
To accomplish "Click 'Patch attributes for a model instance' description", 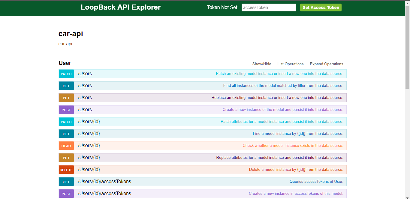I will (282, 122).
